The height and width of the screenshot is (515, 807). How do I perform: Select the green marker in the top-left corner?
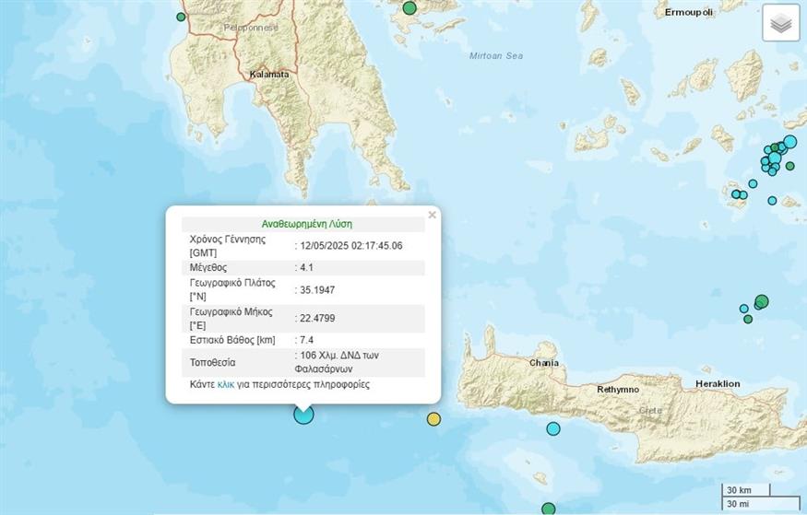pos(182,17)
